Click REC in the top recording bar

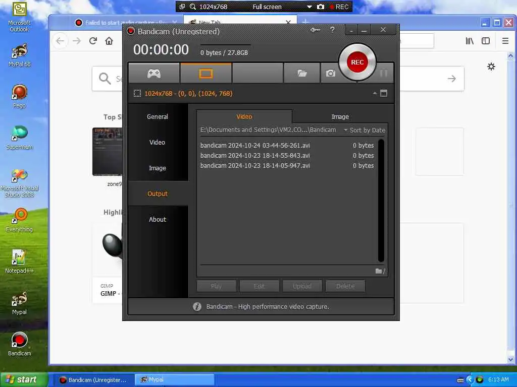coord(339,7)
